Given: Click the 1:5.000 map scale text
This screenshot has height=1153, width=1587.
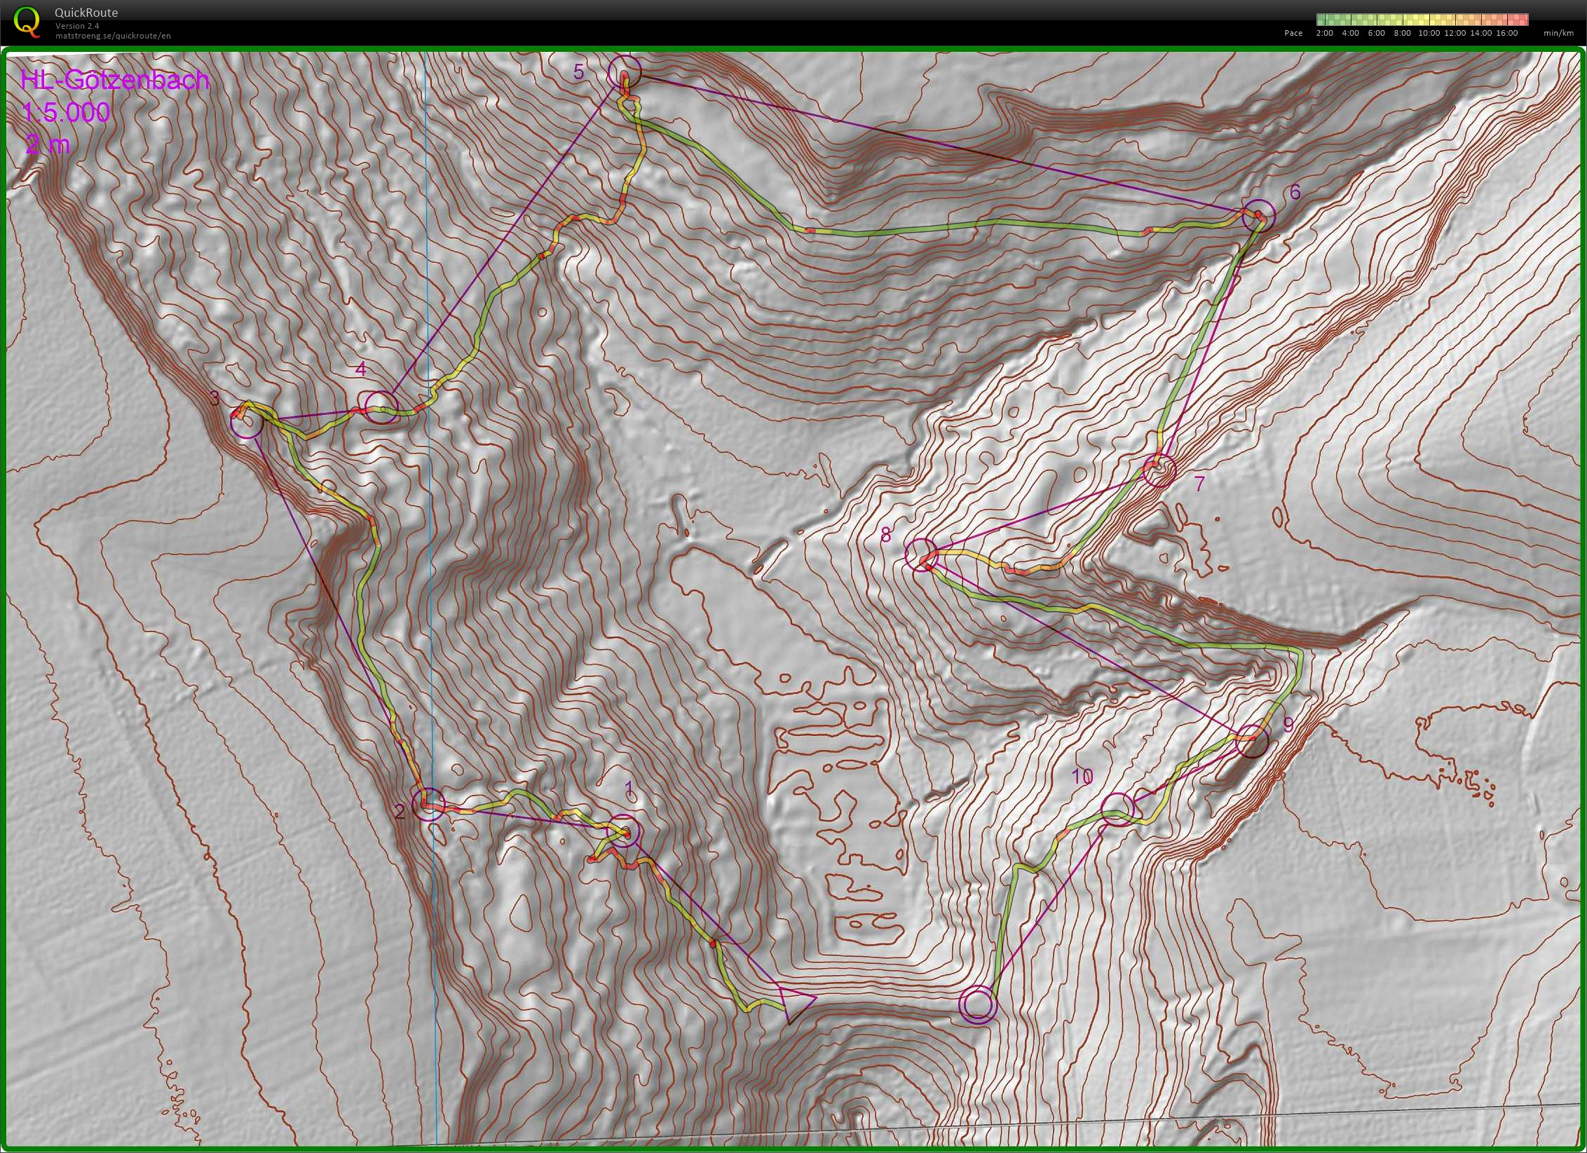Looking at the screenshot, I should point(66,112).
